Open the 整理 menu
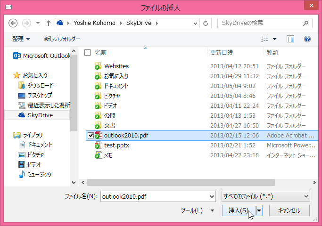Viewport: 322px width, 226px height. 21,39
